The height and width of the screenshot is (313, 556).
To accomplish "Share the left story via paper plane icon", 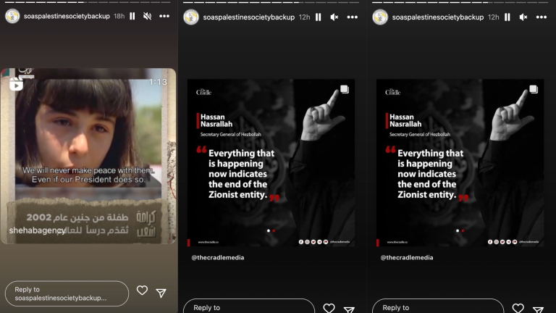I will (161, 292).
